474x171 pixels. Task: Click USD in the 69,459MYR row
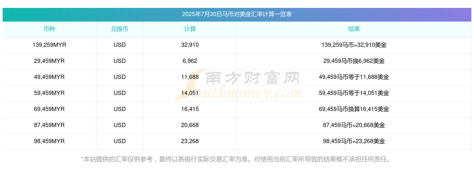[120, 109]
